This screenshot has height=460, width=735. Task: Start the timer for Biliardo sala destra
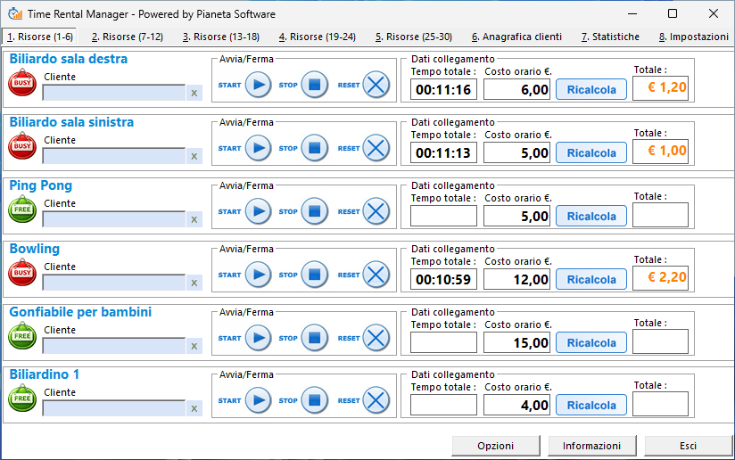tap(259, 85)
